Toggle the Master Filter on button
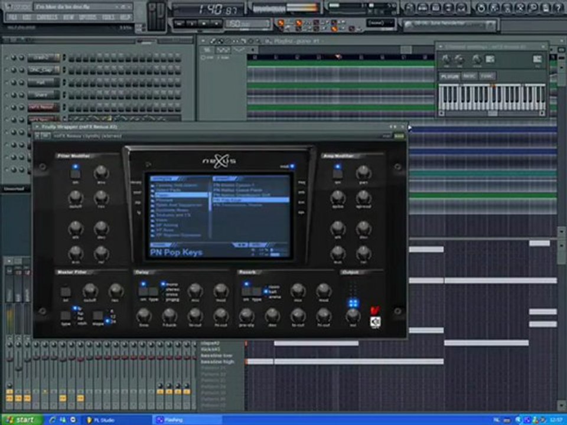 point(66,291)
